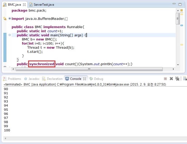187x144 pixels.
Task: Click the 'package bmc.pack;' line
Action: (29, 11)
